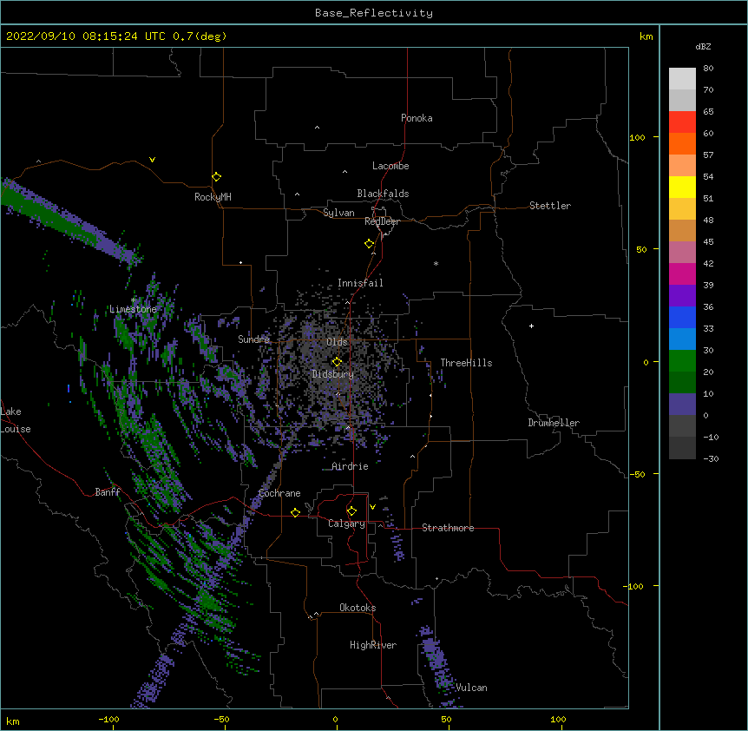Click the Sylvan label
The image size is (748, 731).
tap(338, 213)
